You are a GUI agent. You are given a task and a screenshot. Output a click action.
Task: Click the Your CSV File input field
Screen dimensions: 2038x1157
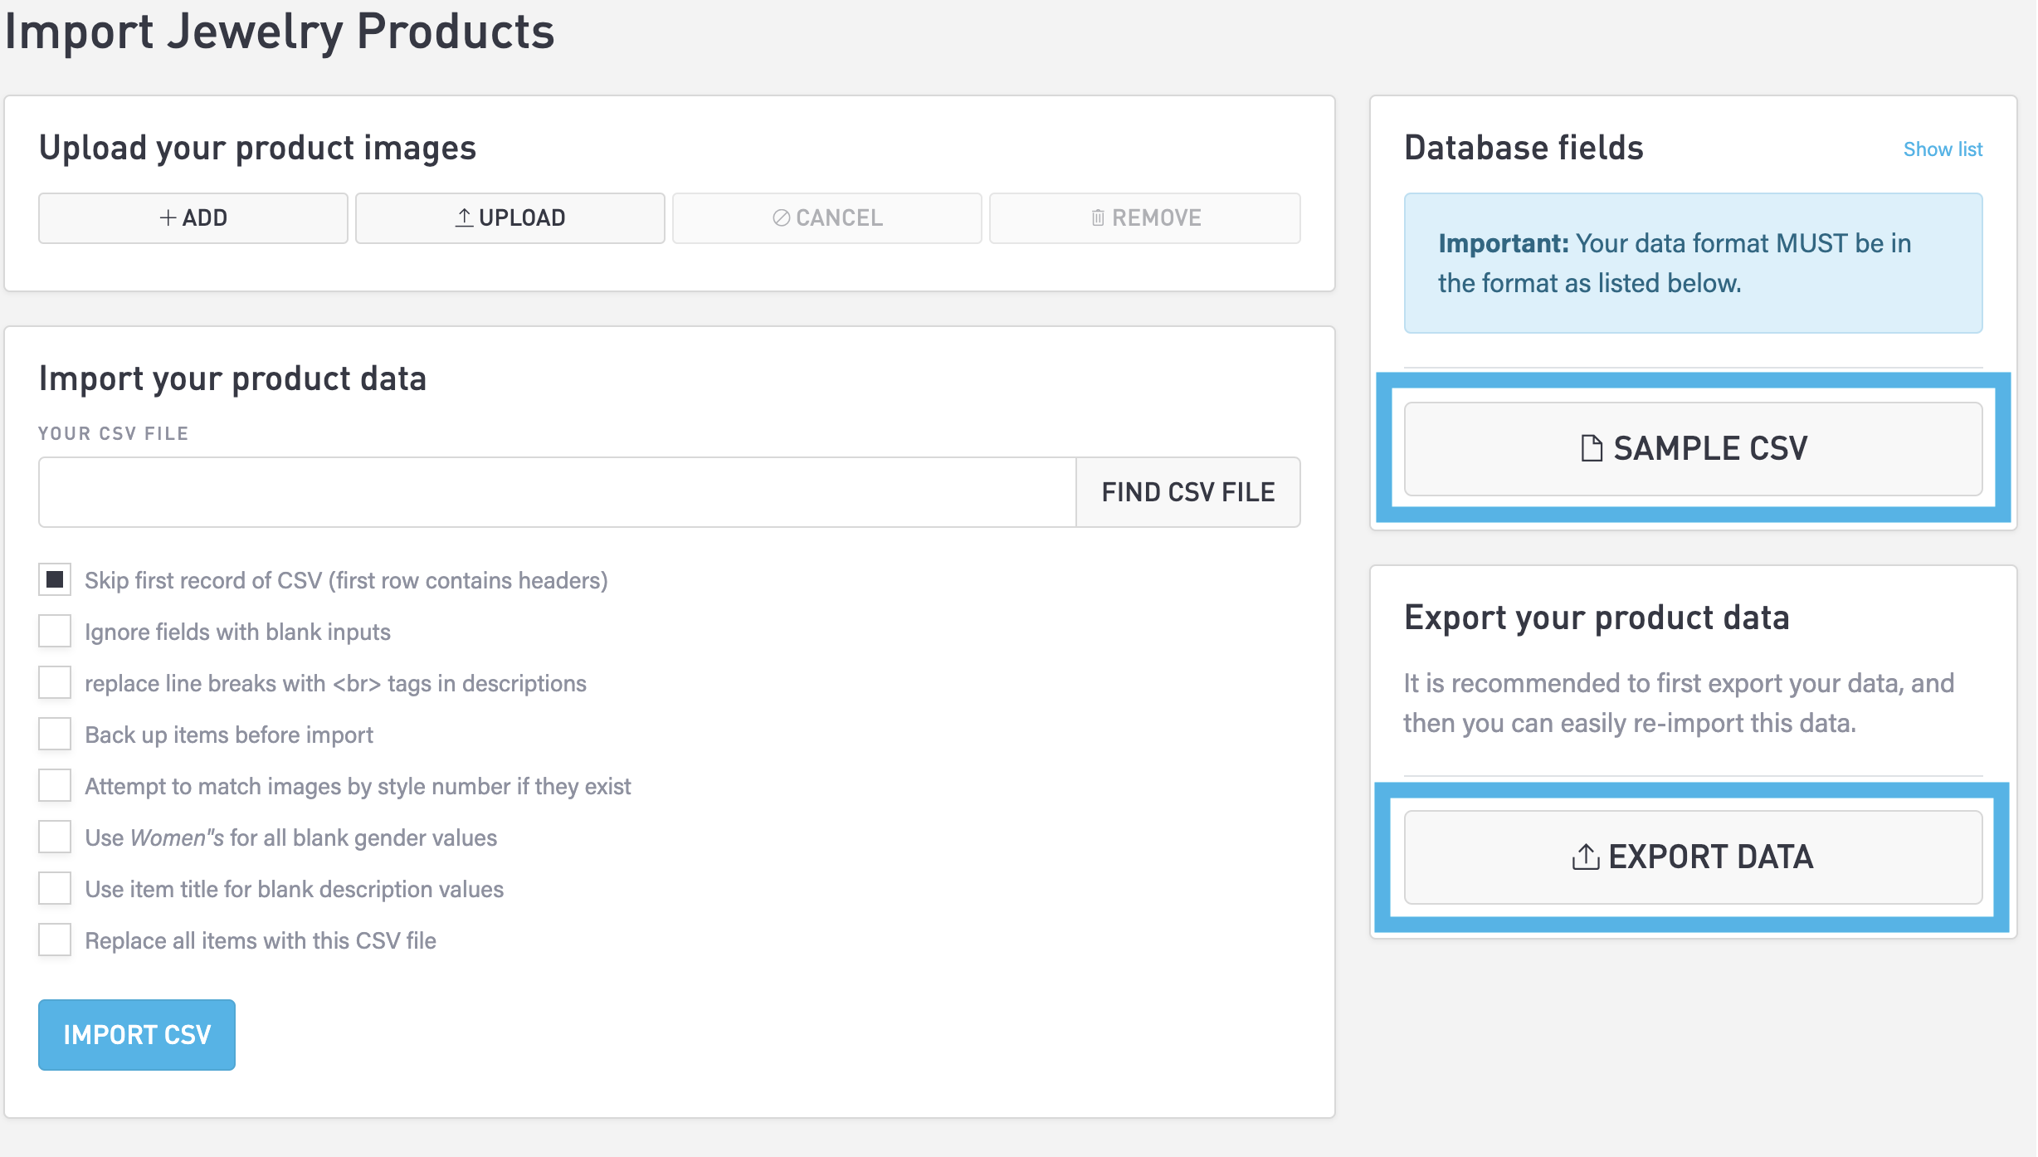[557, 492]
